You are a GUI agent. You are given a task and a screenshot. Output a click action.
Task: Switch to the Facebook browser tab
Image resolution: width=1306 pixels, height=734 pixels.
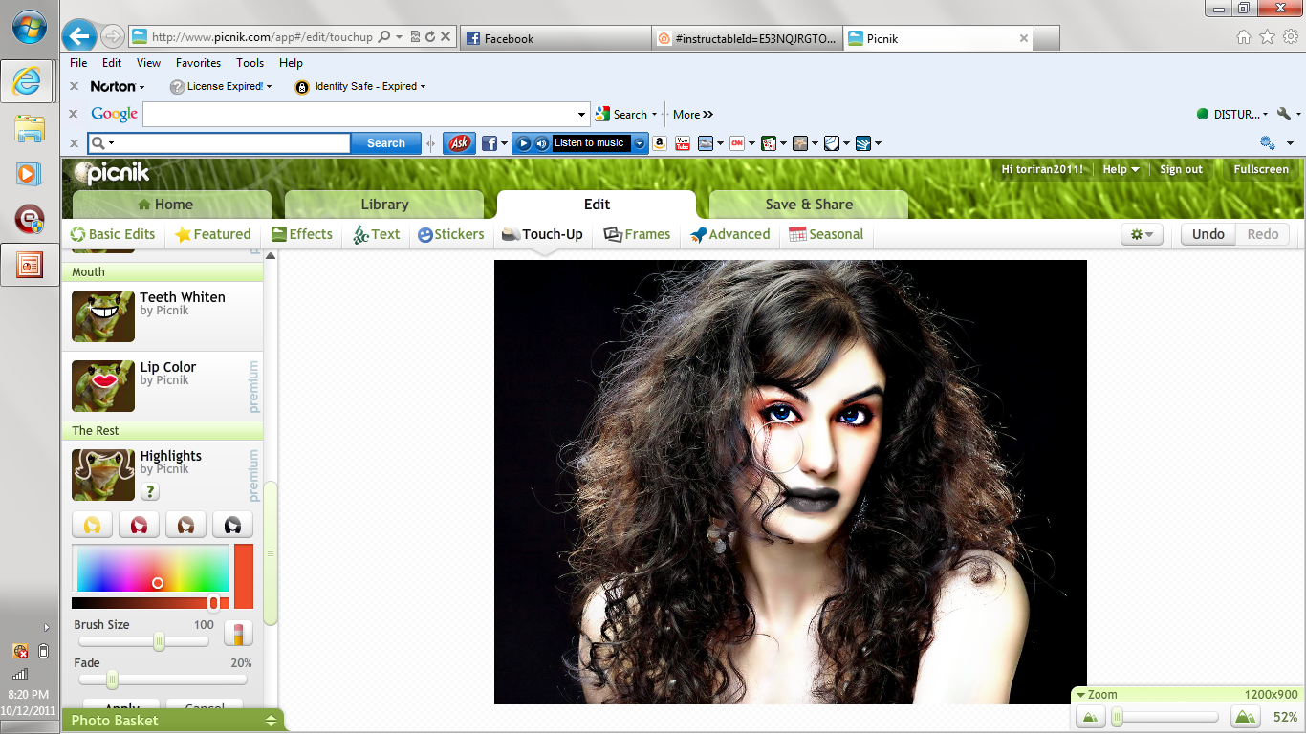(x=556, y=38)
